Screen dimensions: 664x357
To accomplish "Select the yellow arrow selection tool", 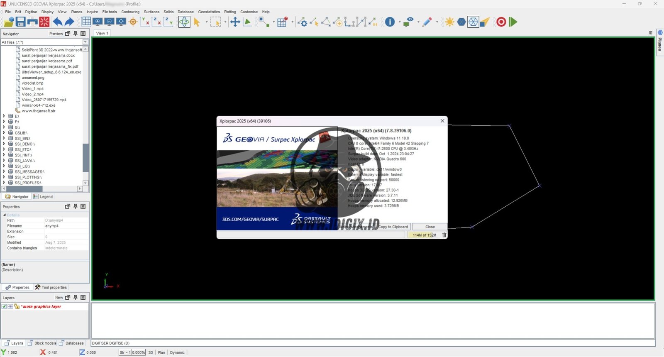I will tap(197, 22).
